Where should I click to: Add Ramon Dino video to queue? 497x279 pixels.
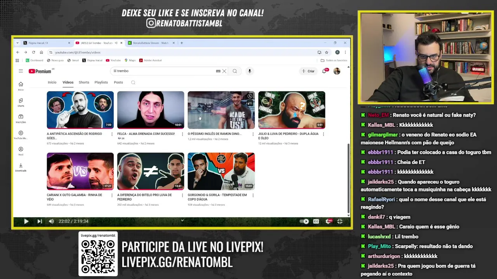point(250,103)
